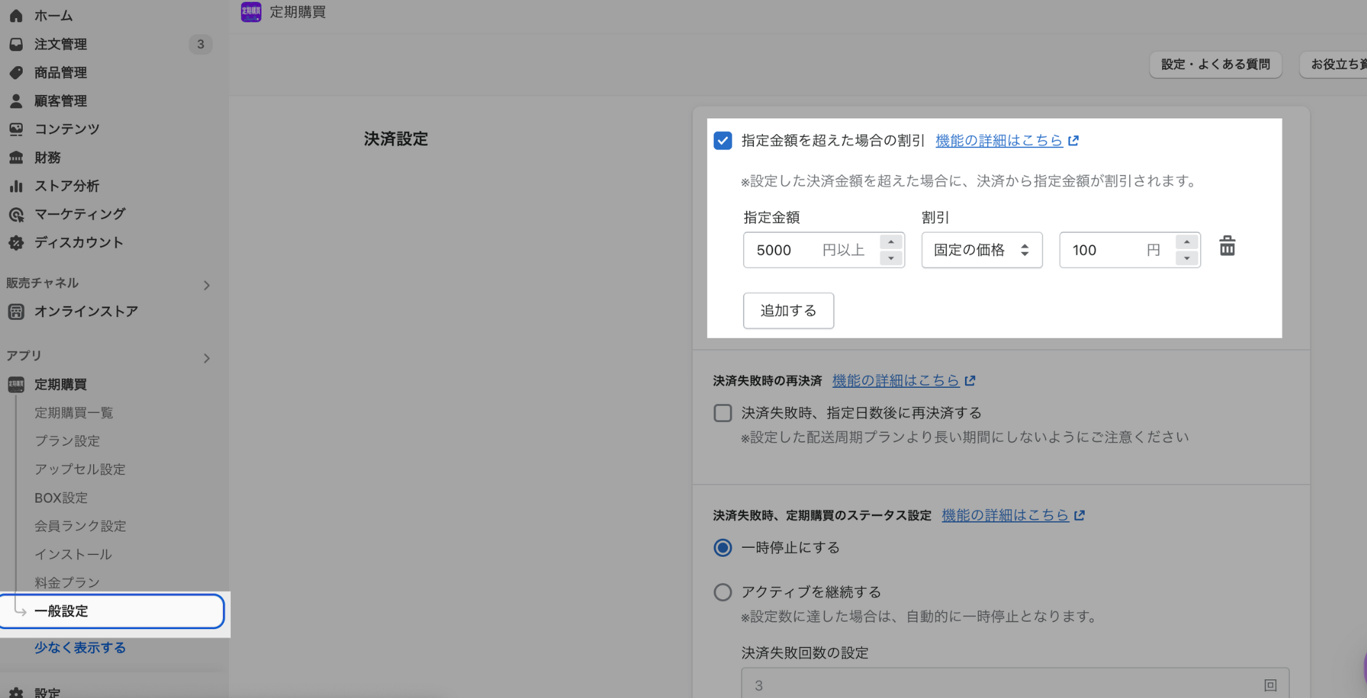Screen dimensions: 1367x698
Task: Click the Finance bank icon (財務)
Action: [x=16, y=158]
